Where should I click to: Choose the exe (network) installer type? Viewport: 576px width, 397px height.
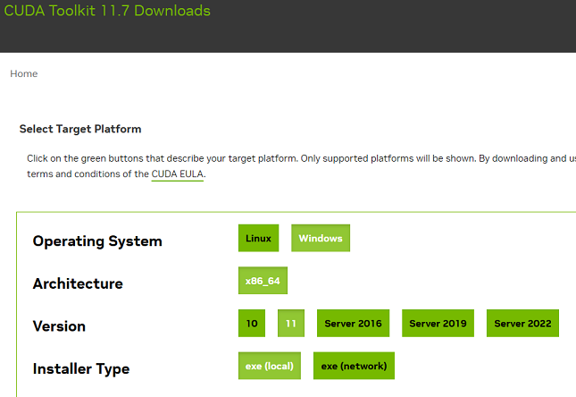(x=354, y=366)
